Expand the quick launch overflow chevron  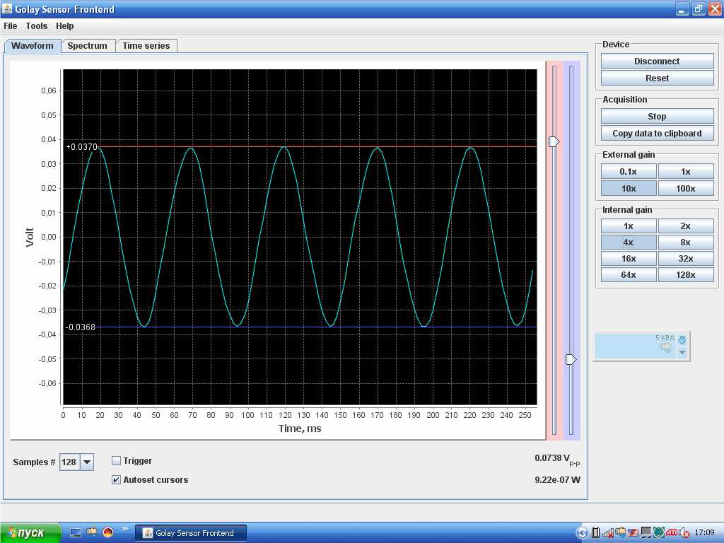click(125, 529)
